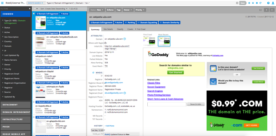This screenshot has height=136, width=276.
Task: Open the Status New dropdown
Action: click(x=97, y=10)
